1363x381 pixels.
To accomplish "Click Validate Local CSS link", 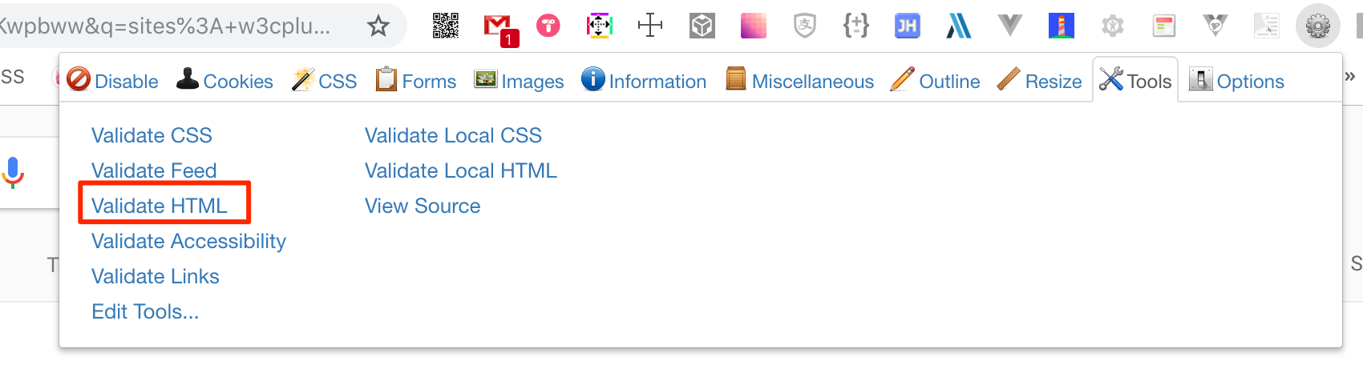I will 453,135.
